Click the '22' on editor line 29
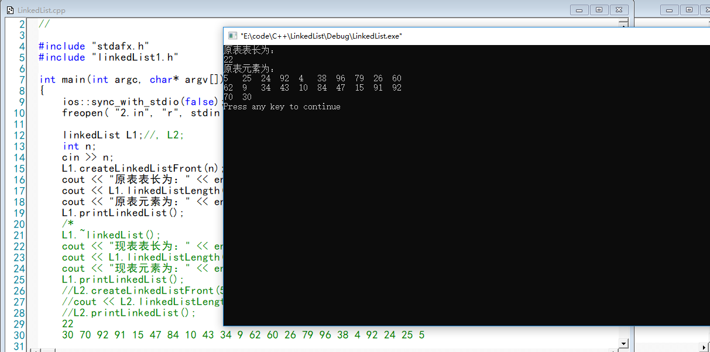Image resolution: width=710 pixels, height=352 pixels. tap(68, 324)
